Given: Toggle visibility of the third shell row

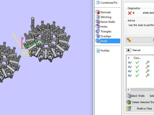Looking at the screenshot, I should pyautogui.click(x=130, y=71).
